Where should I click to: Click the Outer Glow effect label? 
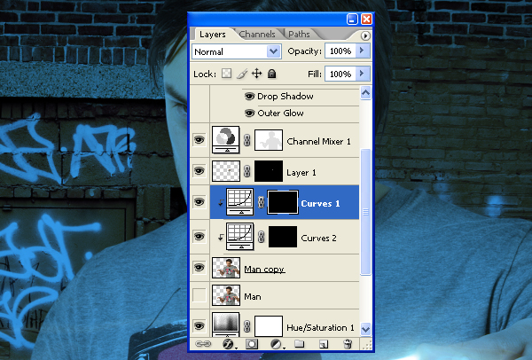(280, 113)
